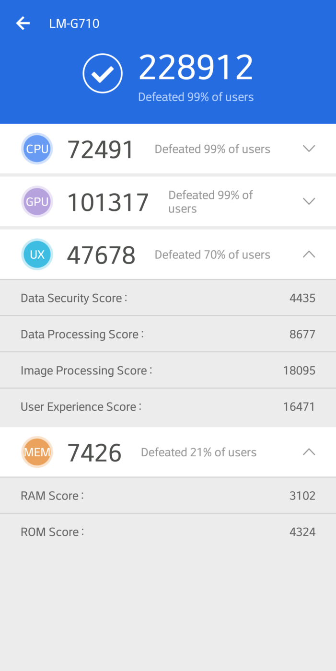
Task: Tap the RAM Score row
Action: [168, 496]
